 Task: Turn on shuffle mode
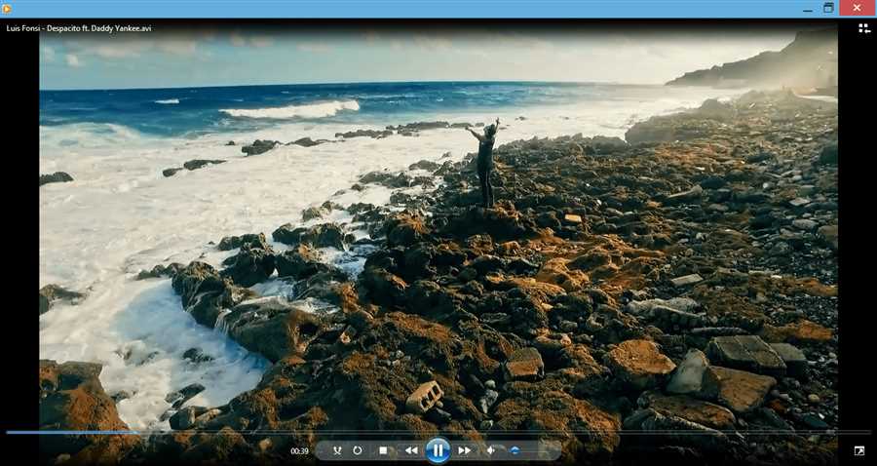coord(337,450)
